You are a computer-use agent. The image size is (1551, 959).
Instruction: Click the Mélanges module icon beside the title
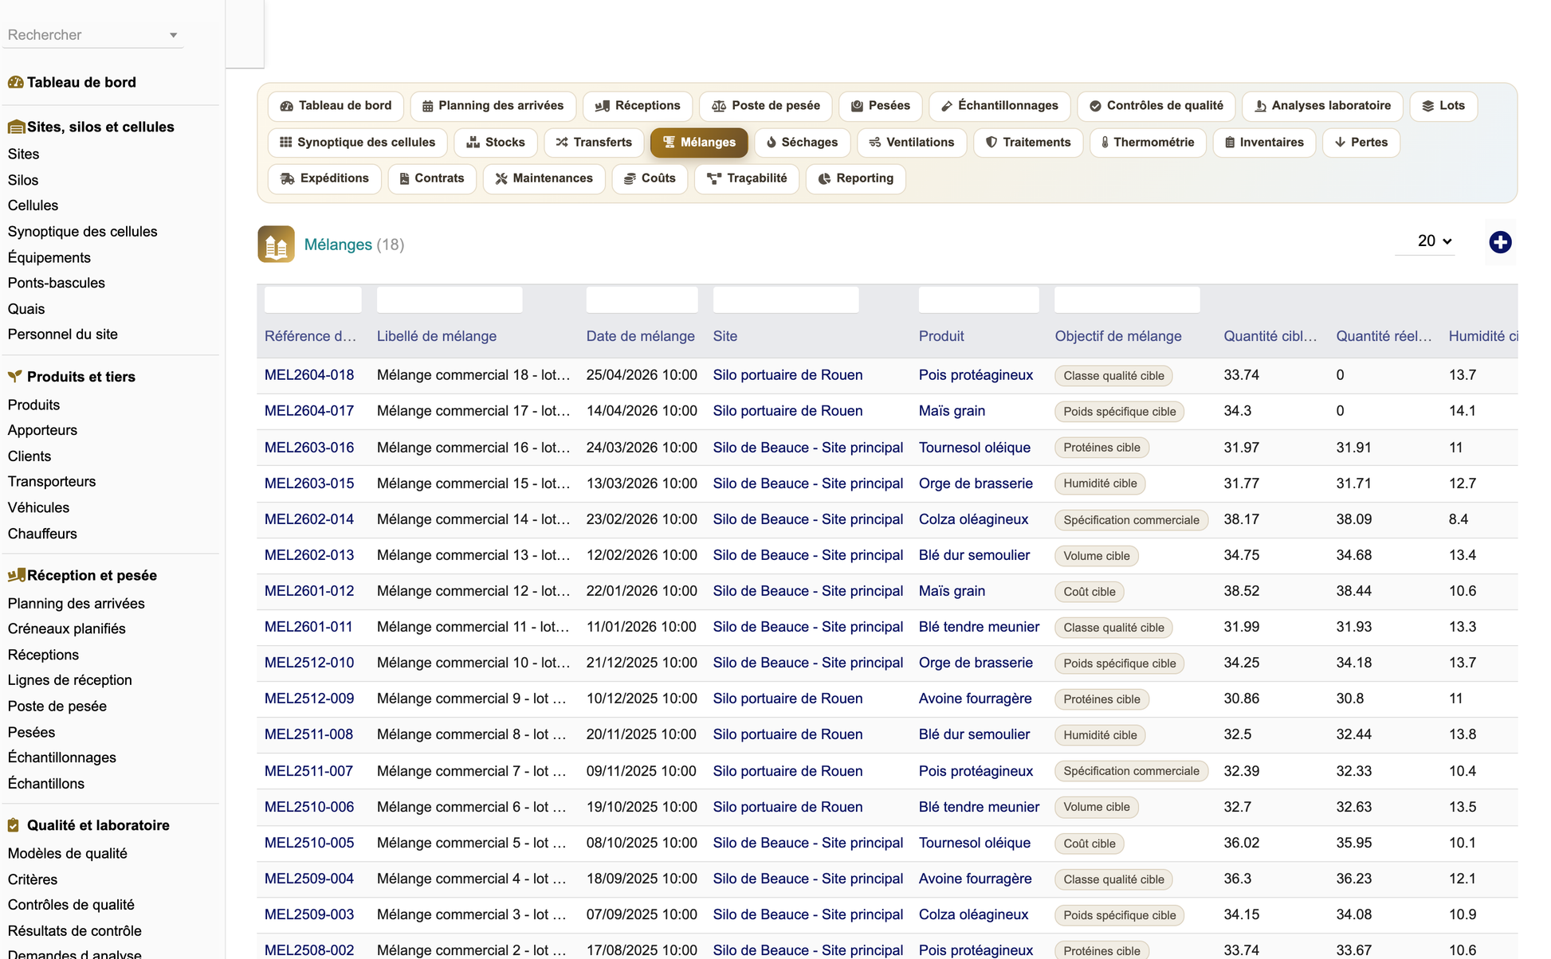click(x=276, y=245)
